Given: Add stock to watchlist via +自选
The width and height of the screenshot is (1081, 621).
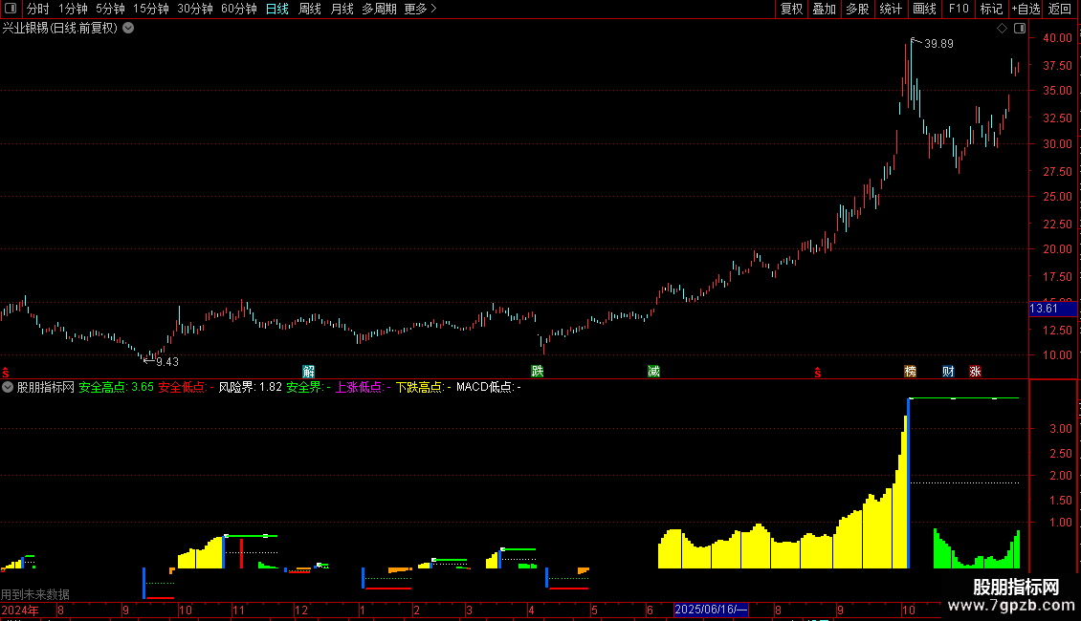Looking at the screenshot, I should tap(1026, 9).
